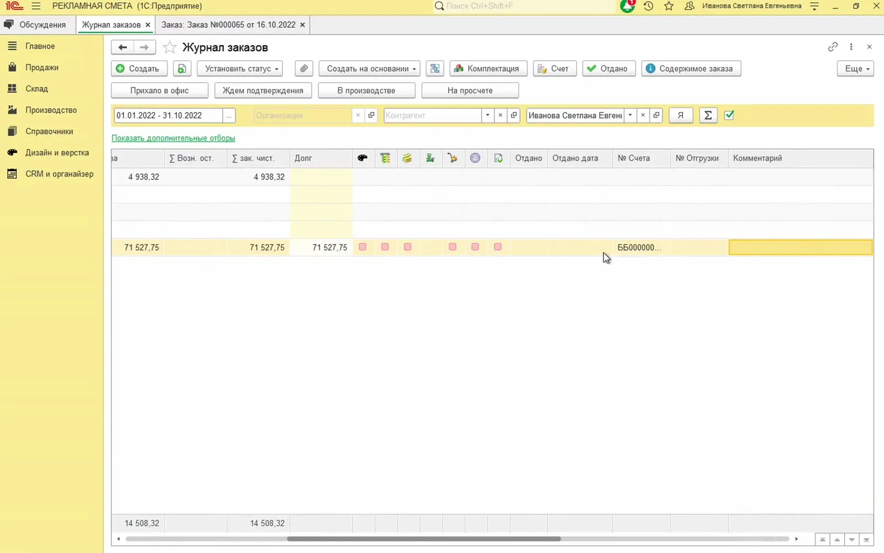Expand the Установить статус dropdown
The image size is (884, 553).
(x=240, y=68)
